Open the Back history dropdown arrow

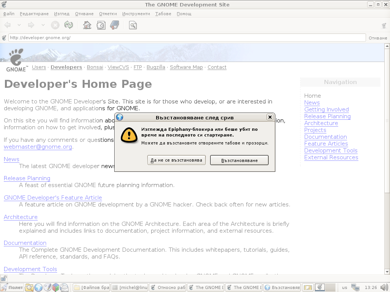click(x=19, y=25)
